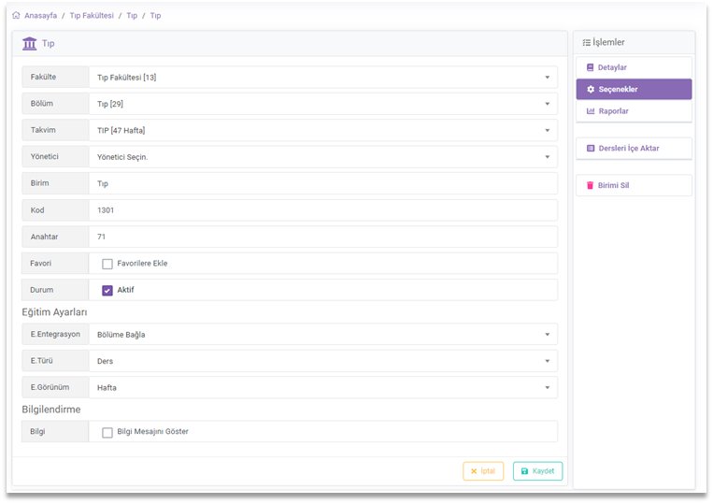Click the Detaylar book icon

[590, 67]
